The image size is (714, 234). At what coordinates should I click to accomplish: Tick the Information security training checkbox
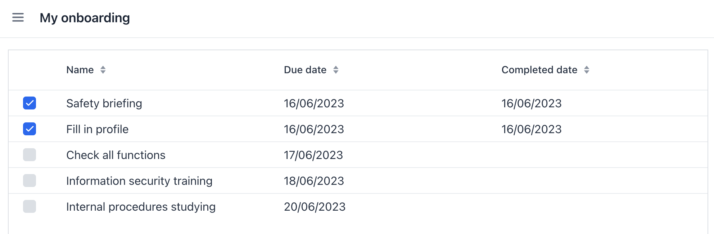(x=30, y=181)
